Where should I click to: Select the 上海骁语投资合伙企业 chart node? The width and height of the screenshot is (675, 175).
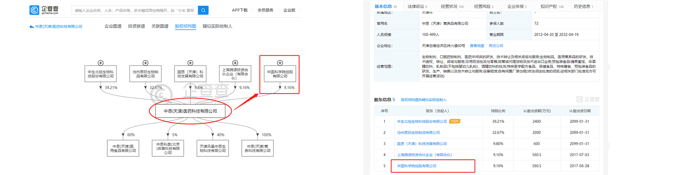point(235,74)
